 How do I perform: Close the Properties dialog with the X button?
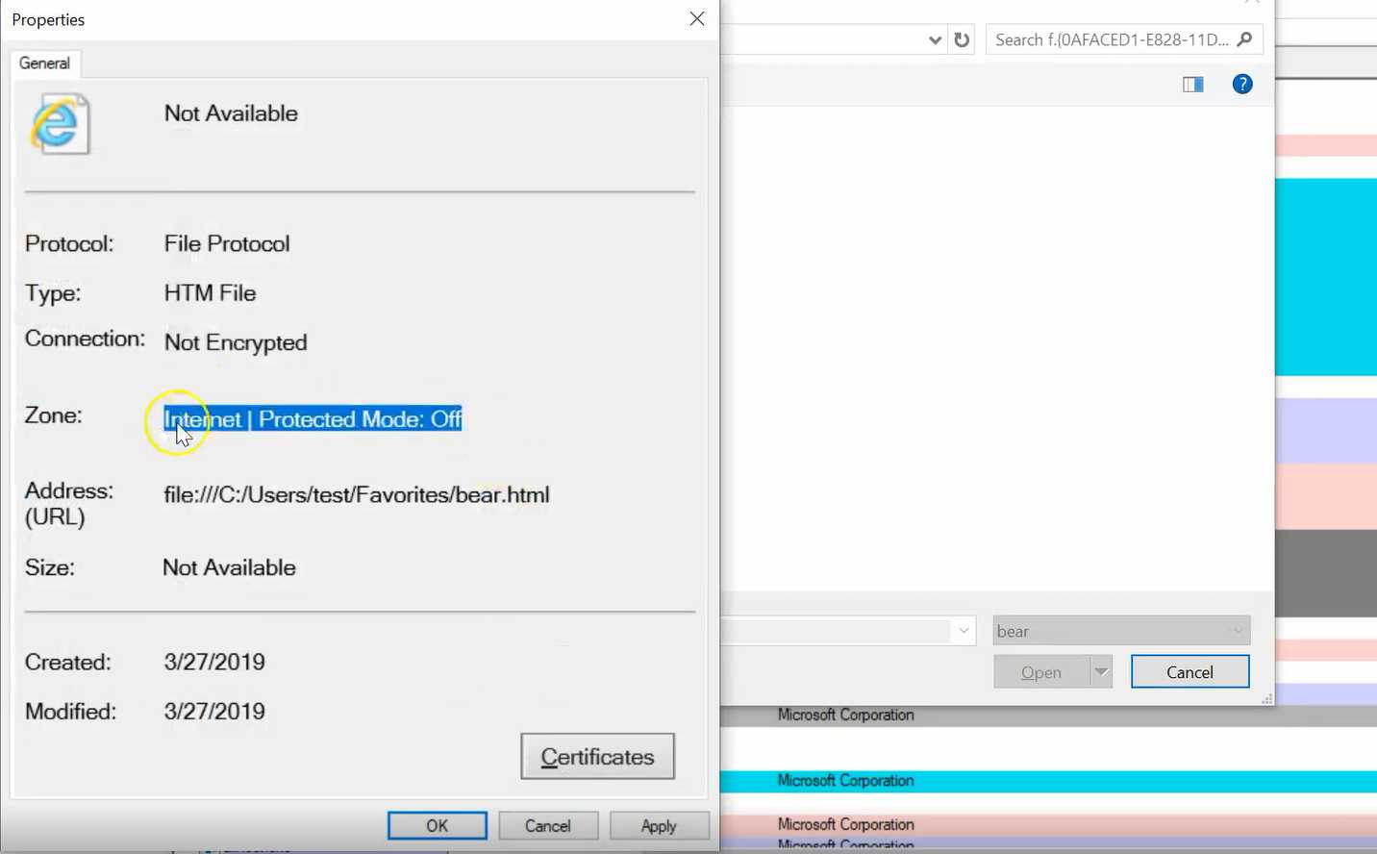click(x=697, y=19)
